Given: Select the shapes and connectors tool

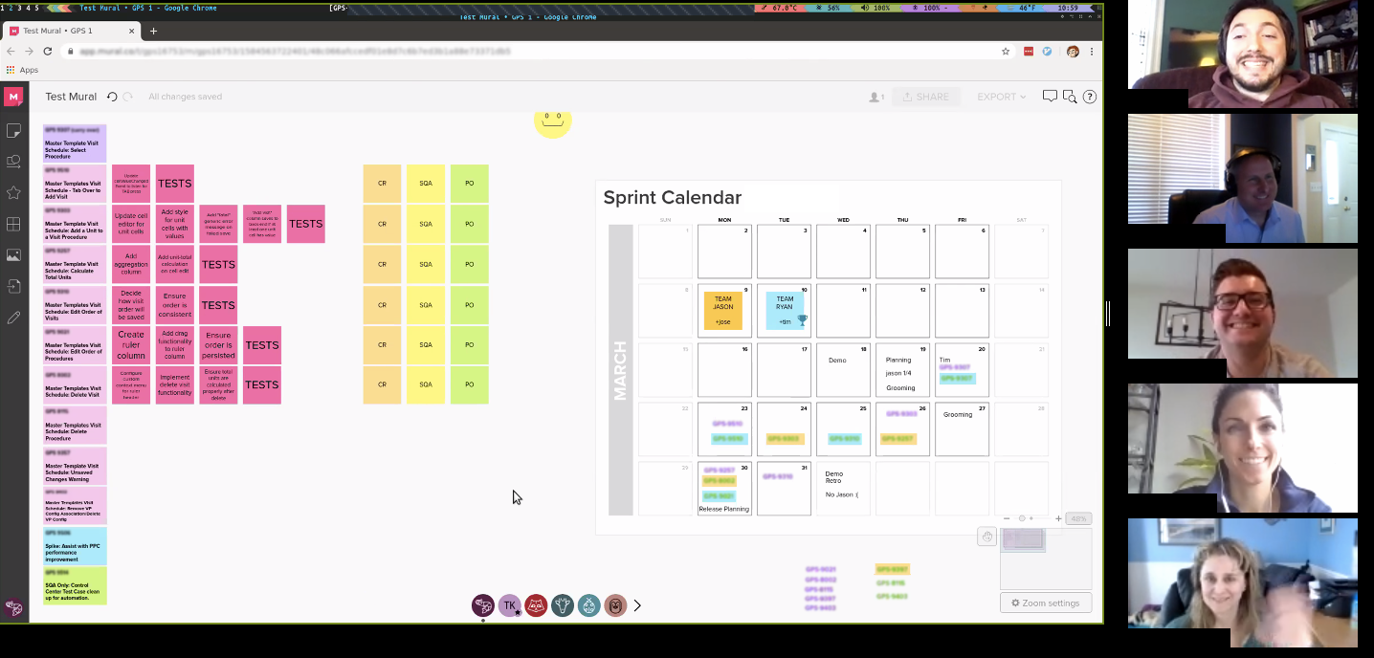Looking at the screenshot, I should pyautogui.click(x=13, y=162).
